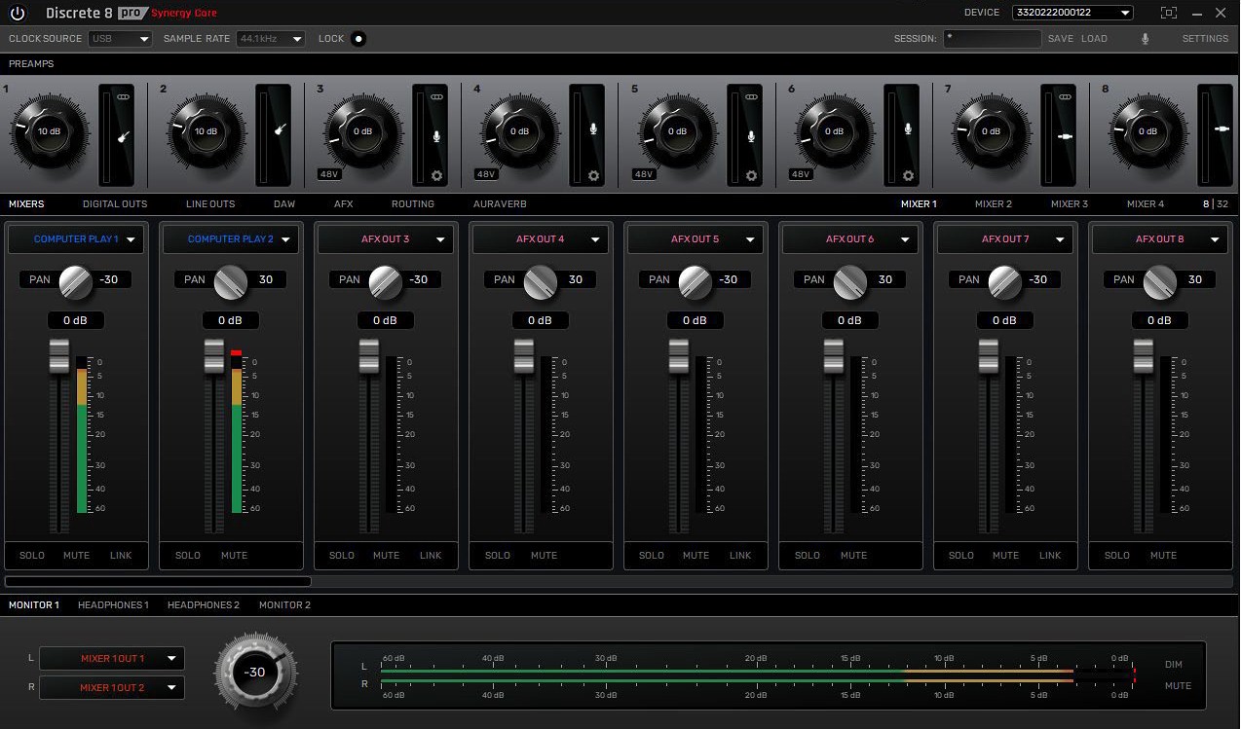Toggle 48V phantom power on preamp 6
Viewport: 1241px width, 729px height.
(800, 174)
